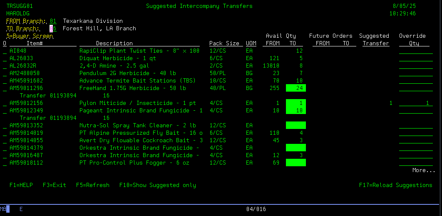Click Override Qty field for Pendulum 2G Herbicide
442x216 pixels.
(x=415, y=73)
